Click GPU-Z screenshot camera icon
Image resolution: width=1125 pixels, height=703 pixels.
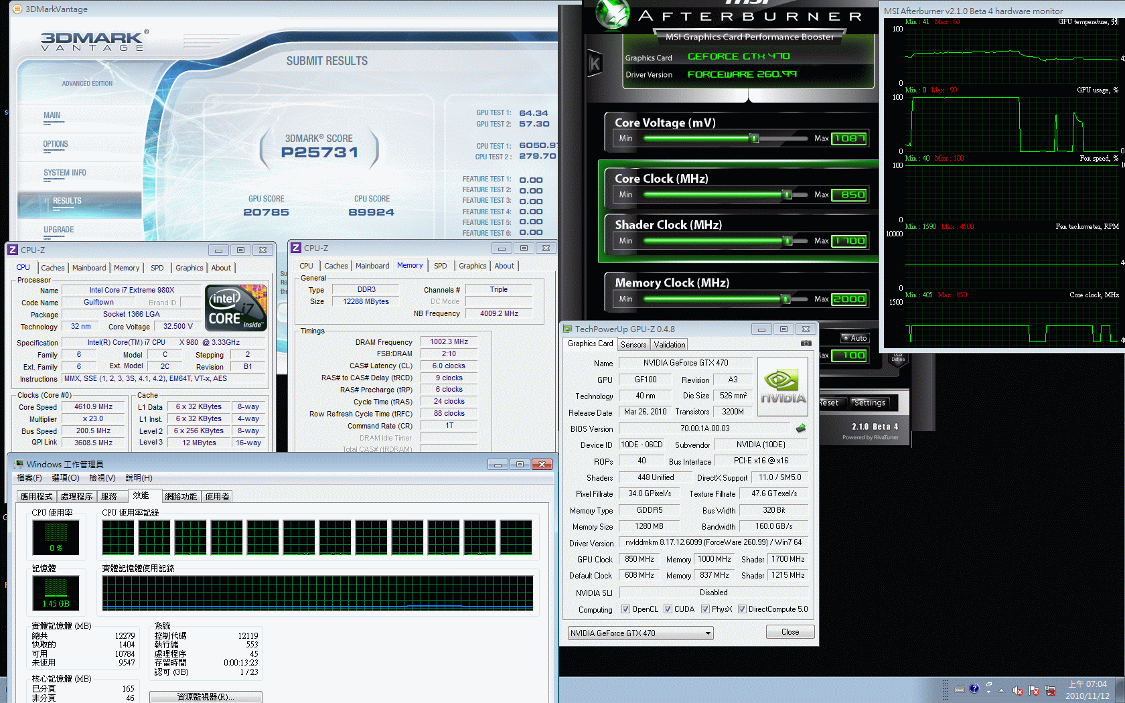tap(806, 343)
